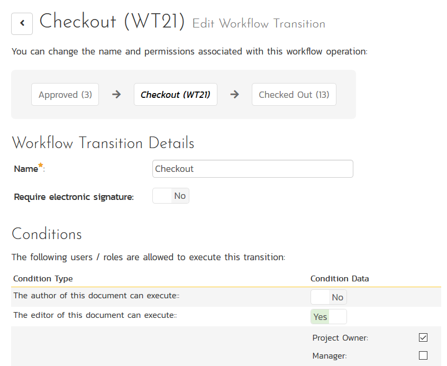Click the Condition Type column header
Image resolution: width=447 pixels, height=366 pixels.
[x=43, y=279]
